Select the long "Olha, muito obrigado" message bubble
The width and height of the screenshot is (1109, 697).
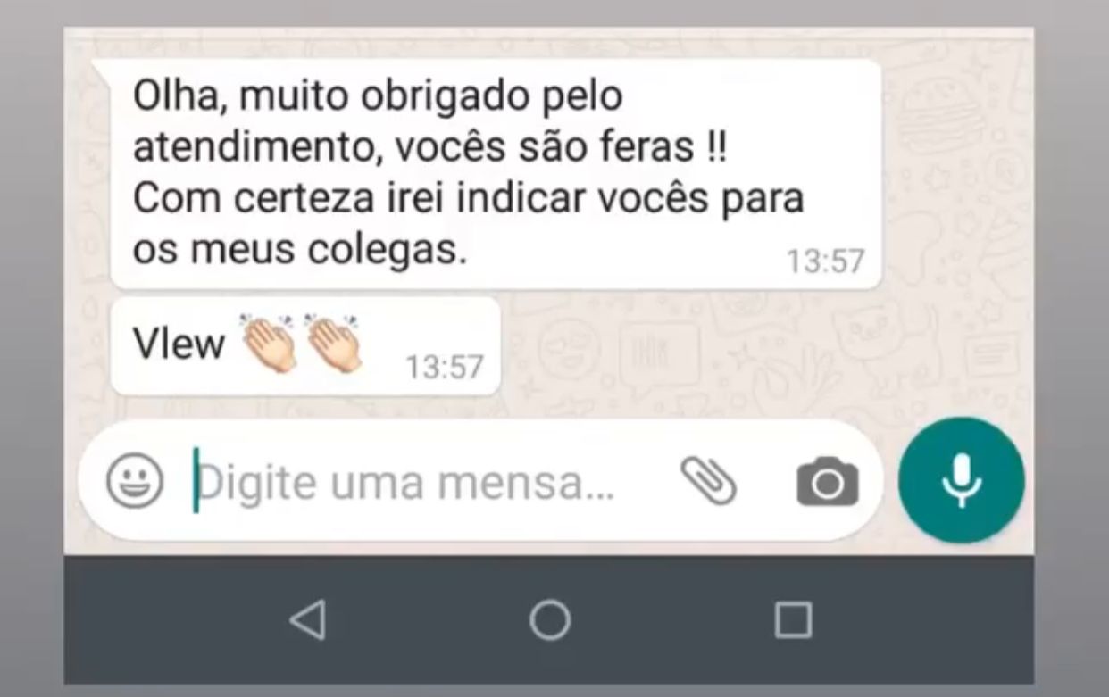pyautogui.click(x=496, y=175)
